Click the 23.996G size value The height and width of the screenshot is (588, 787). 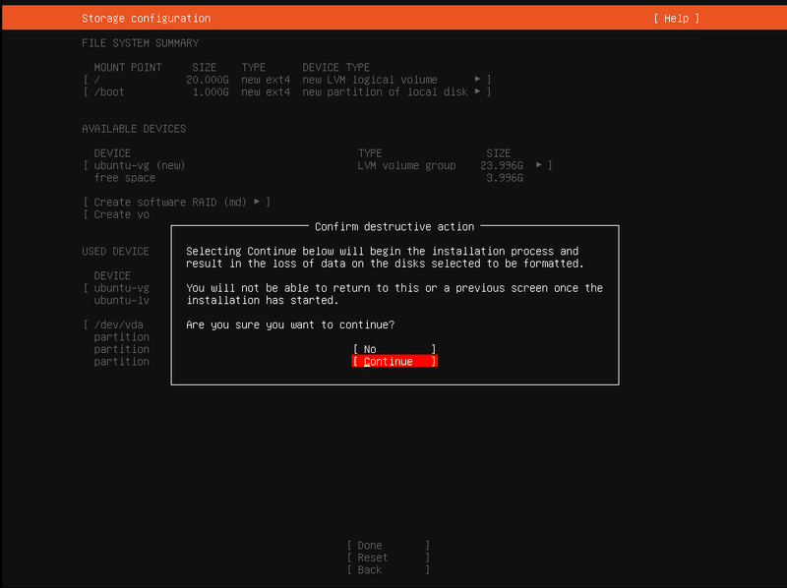click(x=502, y=165)
